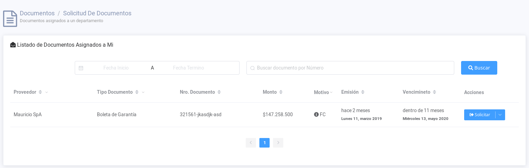Sort by Nro. Documento column arrows

[219, 92]
